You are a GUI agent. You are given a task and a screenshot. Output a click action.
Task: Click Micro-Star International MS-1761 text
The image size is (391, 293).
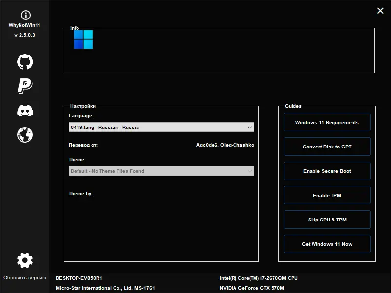point(105,288)
